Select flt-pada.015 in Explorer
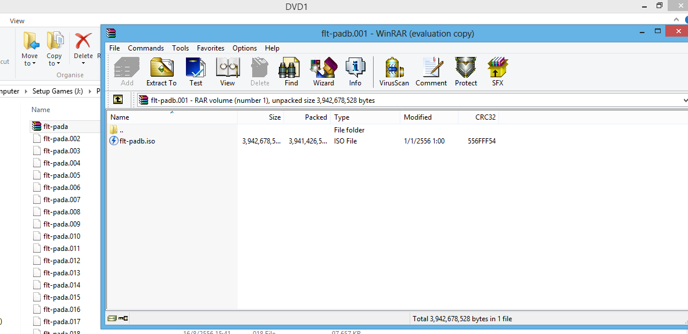Screen dimensions: 688x334 click(56, 297)
